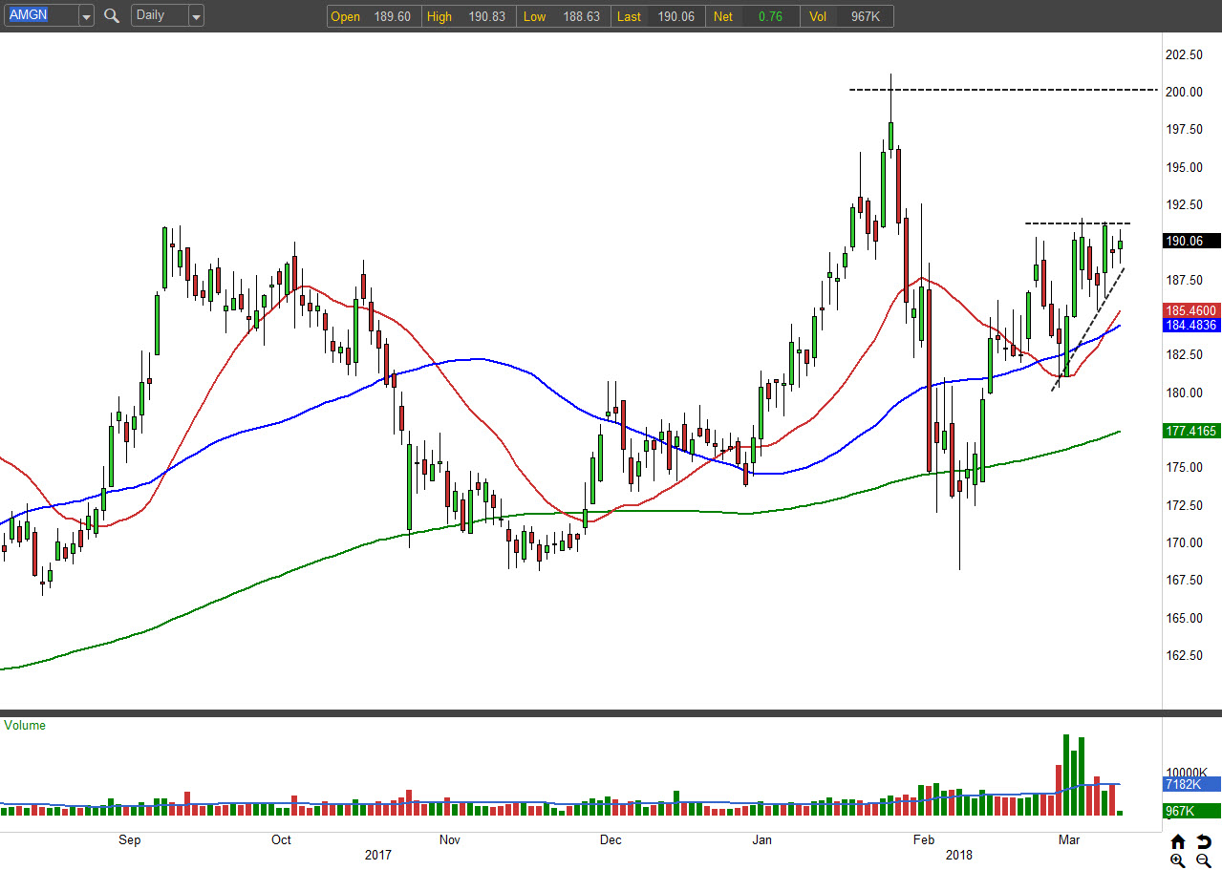Click the Mar label on date axis

click(1069, 840)
